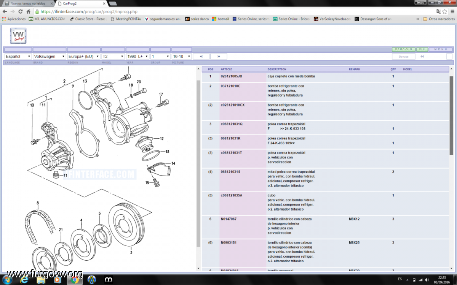Click the MENU button
The width and height of the screenshot is (457, 285).
(x=441, y=49)
